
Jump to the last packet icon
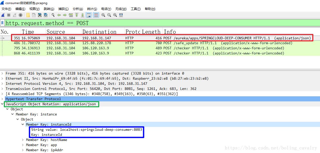(x=83, y=15)
